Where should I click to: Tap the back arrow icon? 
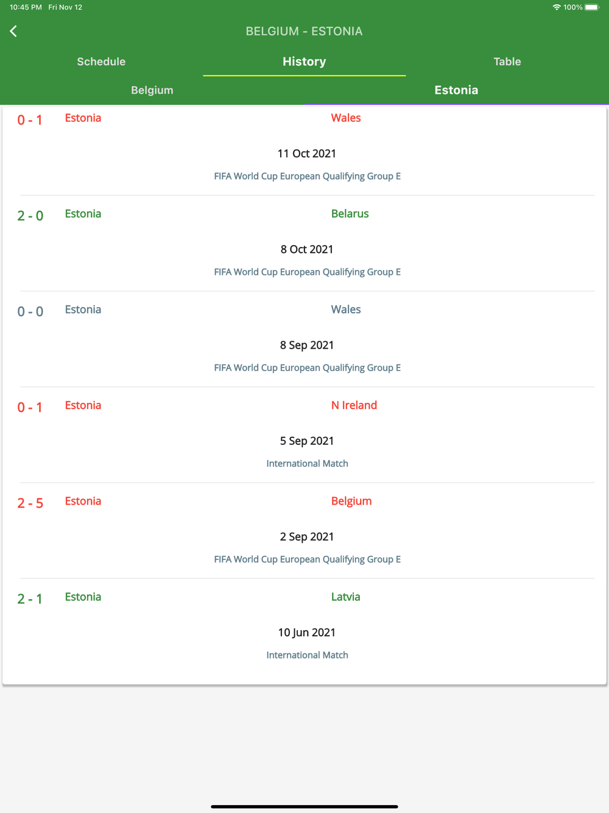(x=13, y=31)
